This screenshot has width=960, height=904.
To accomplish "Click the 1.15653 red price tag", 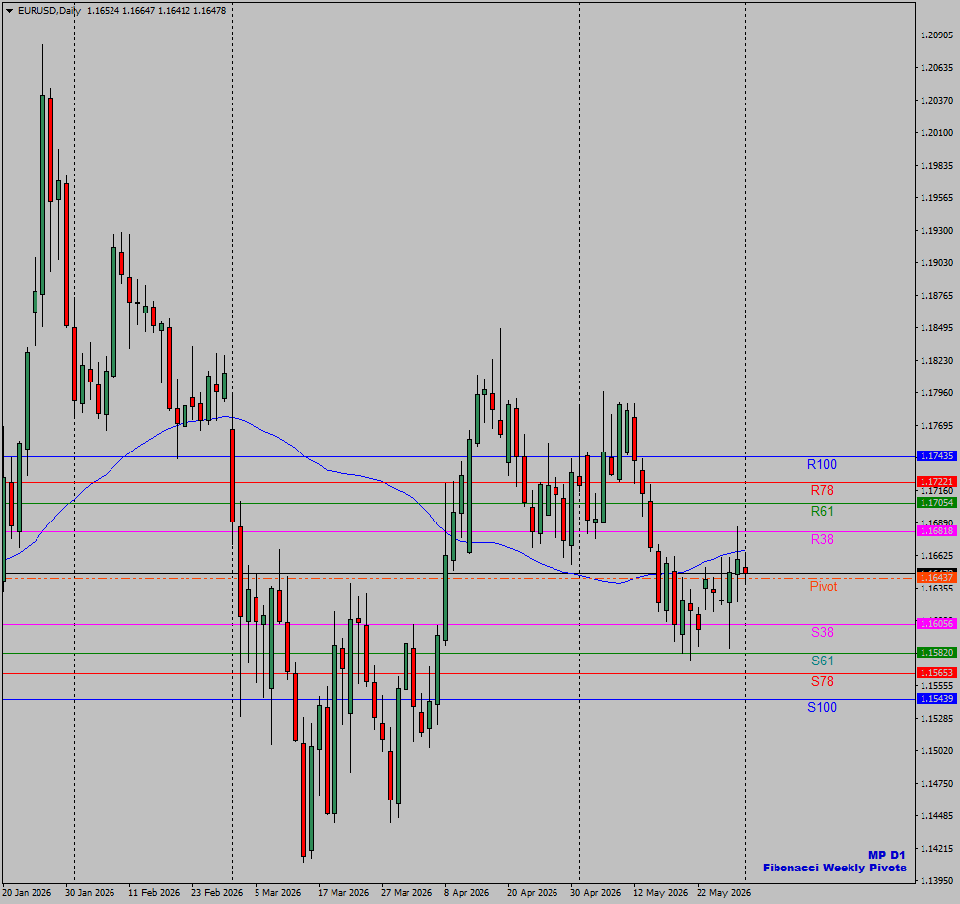I will click(x=936, y=672).
